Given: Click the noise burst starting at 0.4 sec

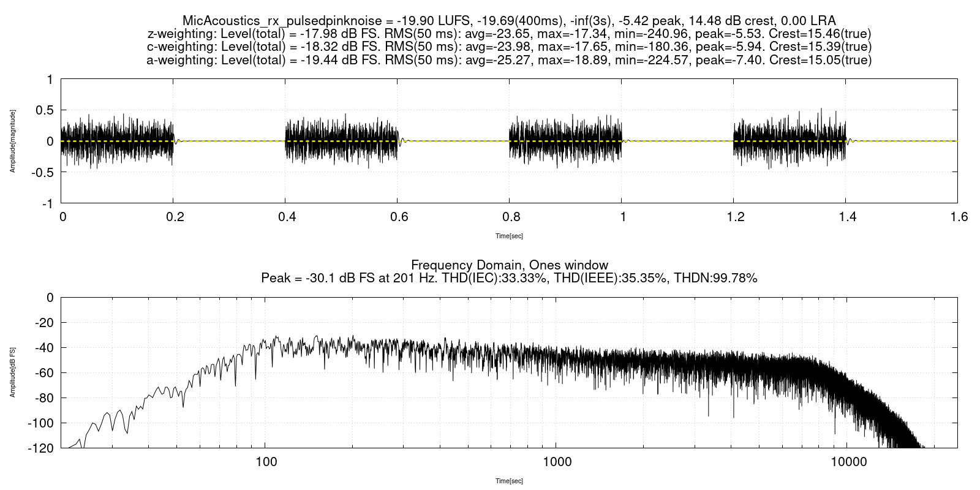Looking at the screenshot, I should click(341, 141).
